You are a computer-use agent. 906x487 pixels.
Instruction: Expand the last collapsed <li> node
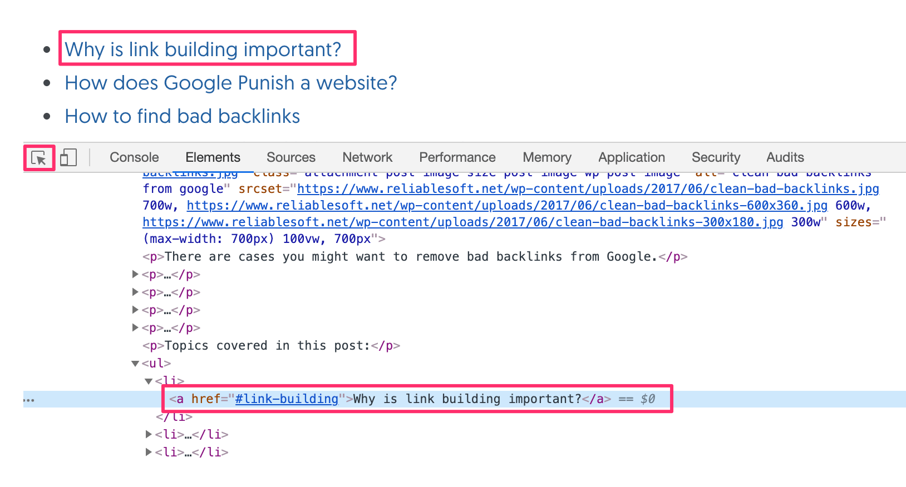click(x=149, y=452)
